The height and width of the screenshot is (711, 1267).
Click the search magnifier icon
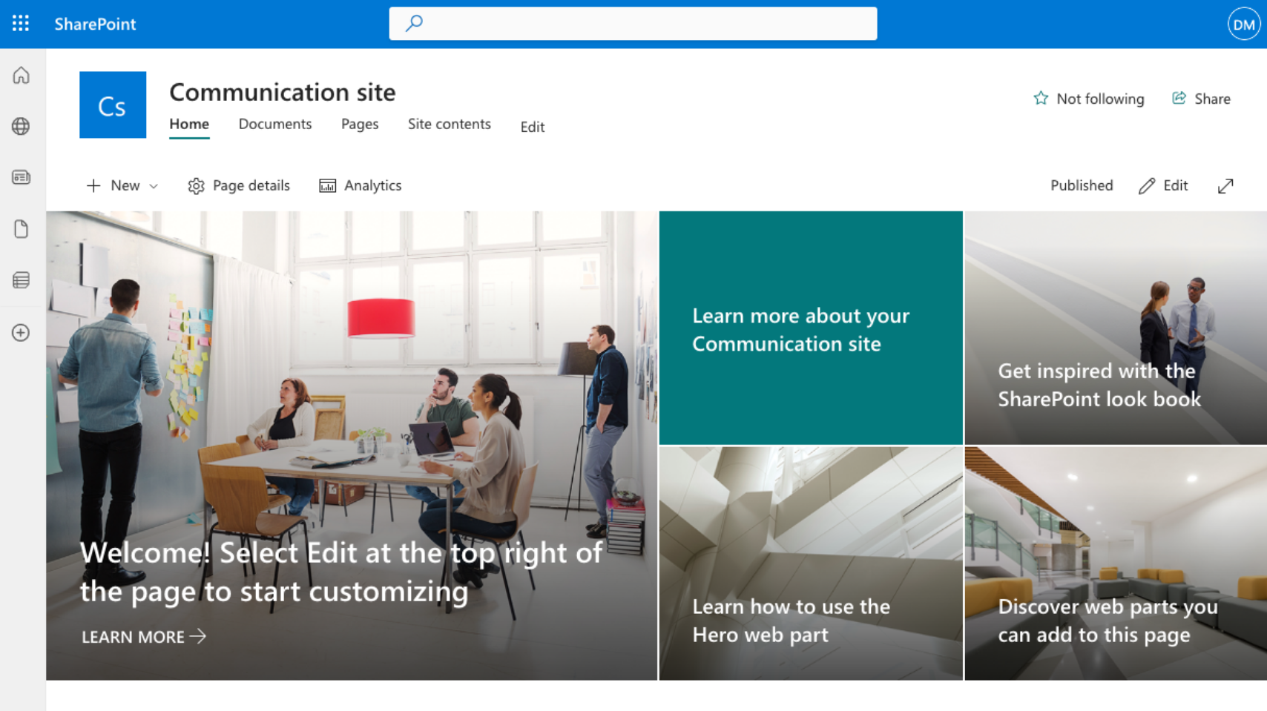point(414,23)
